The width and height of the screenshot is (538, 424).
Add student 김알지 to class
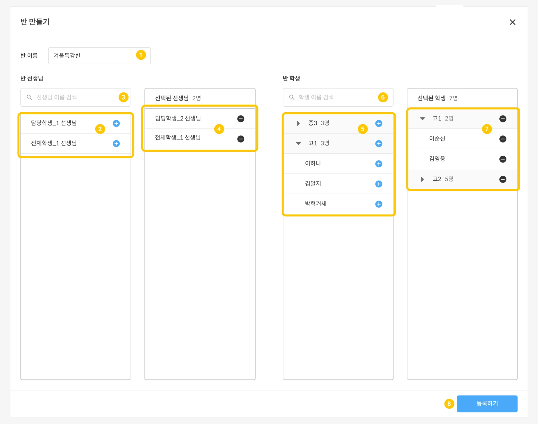[x=379, y=184]
